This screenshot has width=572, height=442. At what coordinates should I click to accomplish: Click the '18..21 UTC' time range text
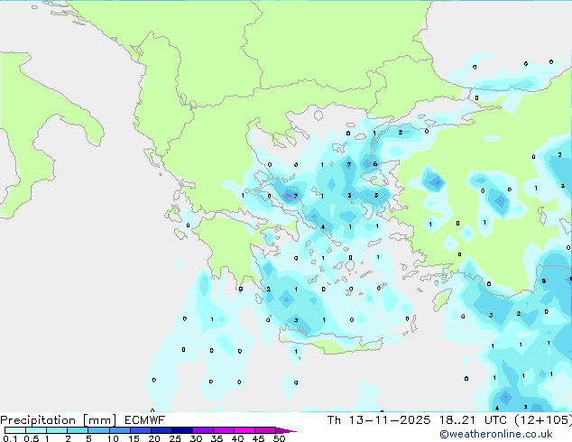click(473, 420)
